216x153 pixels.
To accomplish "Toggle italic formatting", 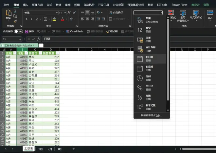I will click(31, 19).
